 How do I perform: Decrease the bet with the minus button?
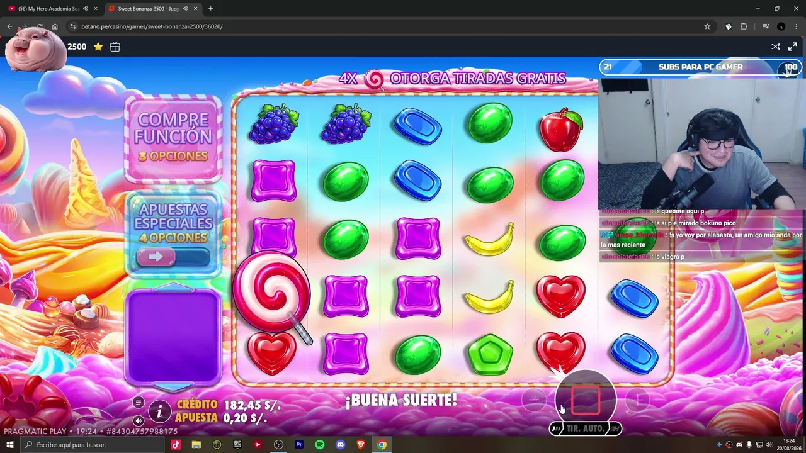point(534,400)
